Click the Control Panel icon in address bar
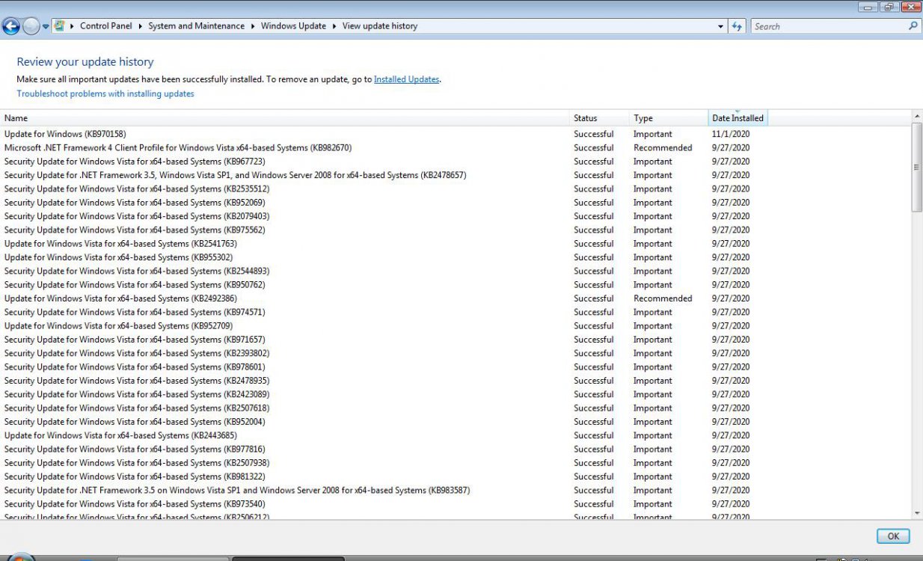923x561 pixels. (59, 25)
